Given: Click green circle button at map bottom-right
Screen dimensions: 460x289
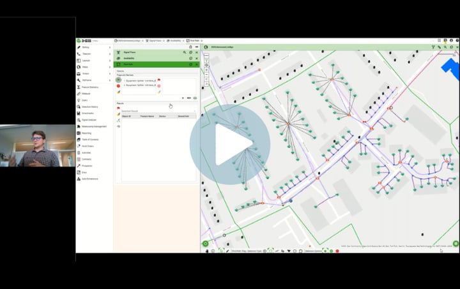Looking at the screenshot, I should click(x=456, y=244).
